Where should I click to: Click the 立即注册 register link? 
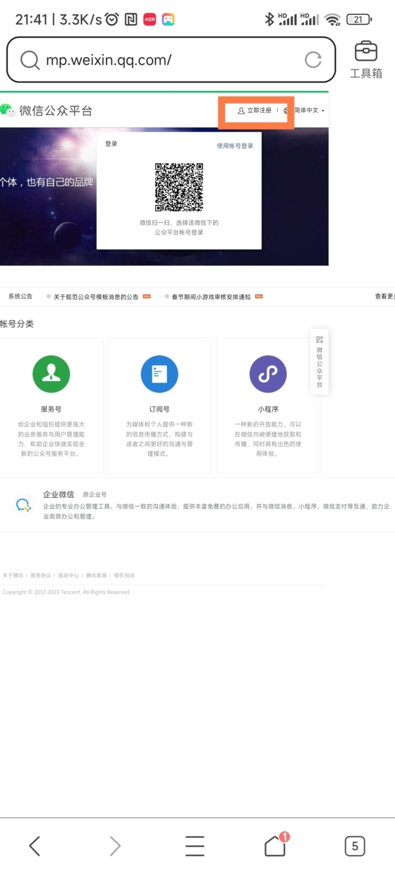tap(254, 111)
